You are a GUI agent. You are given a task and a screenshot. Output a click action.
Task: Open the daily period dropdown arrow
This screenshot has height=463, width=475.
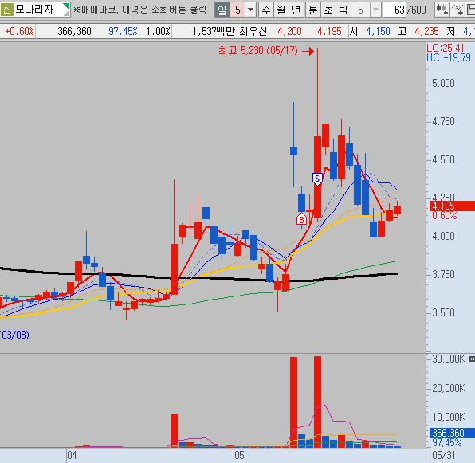click(250, 10)
